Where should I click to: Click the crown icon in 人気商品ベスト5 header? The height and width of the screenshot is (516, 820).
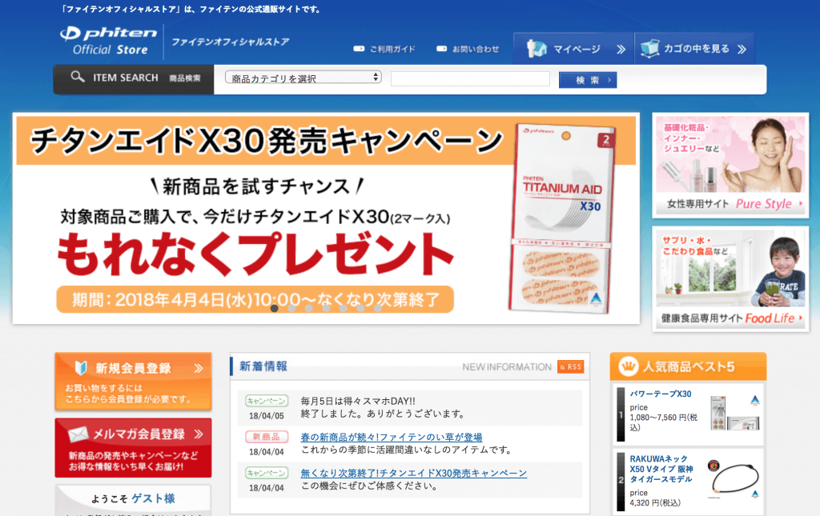pyautogui.click(x=628, y=366)
